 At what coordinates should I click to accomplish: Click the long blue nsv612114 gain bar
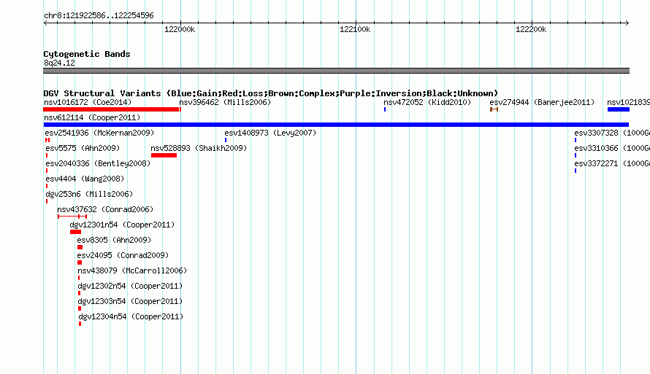point(336,125)
